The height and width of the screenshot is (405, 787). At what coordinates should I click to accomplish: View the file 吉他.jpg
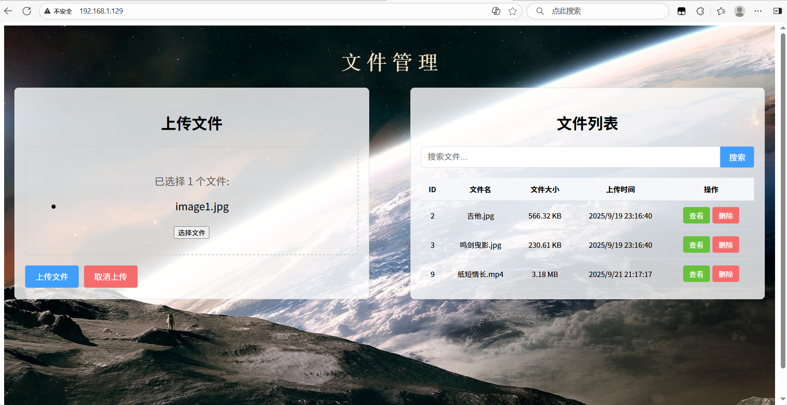pos(696,216)
